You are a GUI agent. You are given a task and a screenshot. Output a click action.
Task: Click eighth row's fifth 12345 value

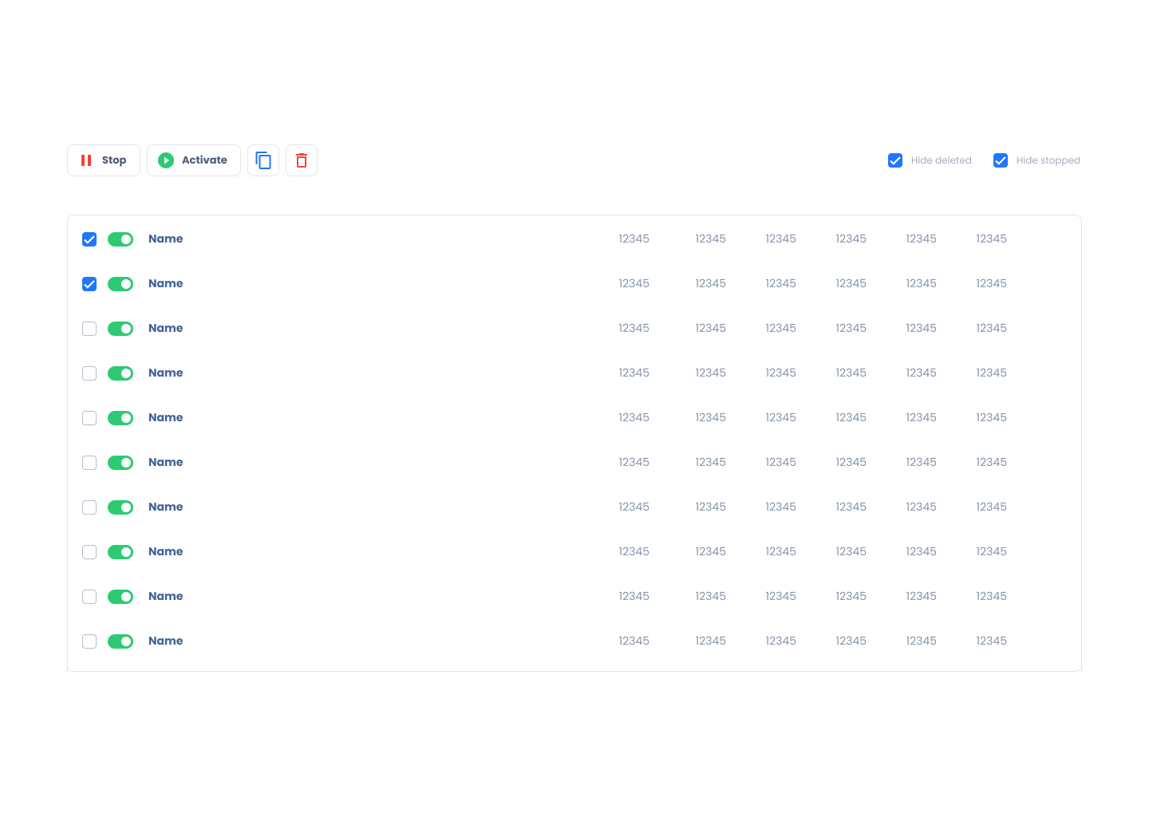[x=921, y=551]
